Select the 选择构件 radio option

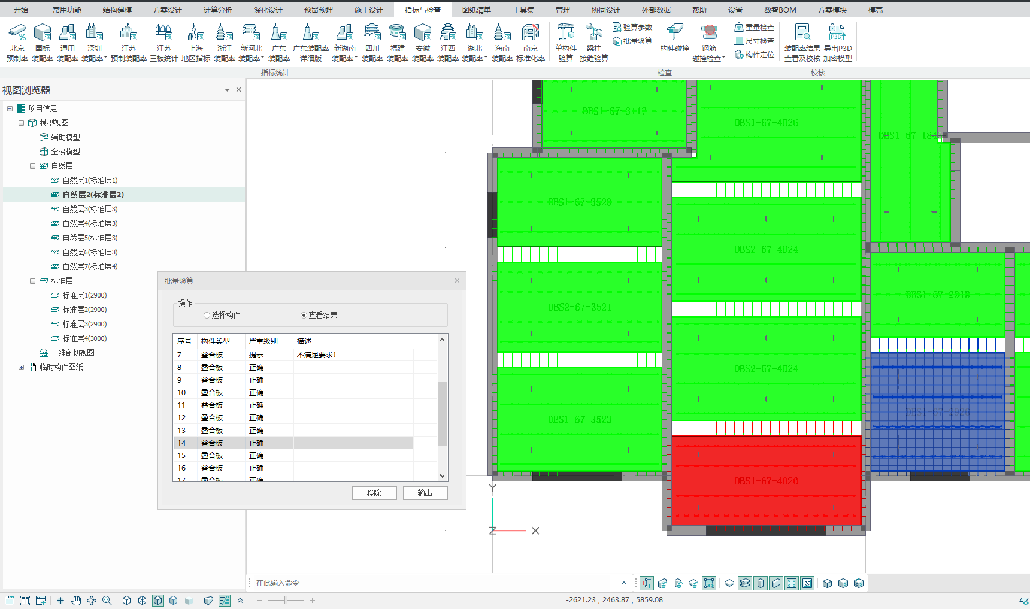point(207,315)
